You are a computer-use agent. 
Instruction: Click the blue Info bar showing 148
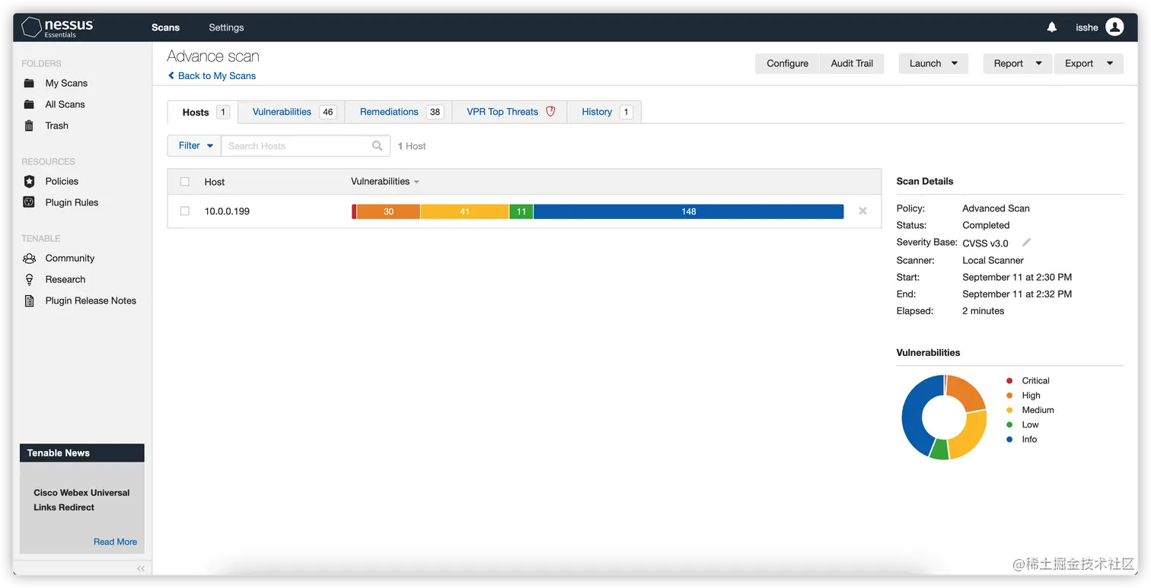(688, 211)
